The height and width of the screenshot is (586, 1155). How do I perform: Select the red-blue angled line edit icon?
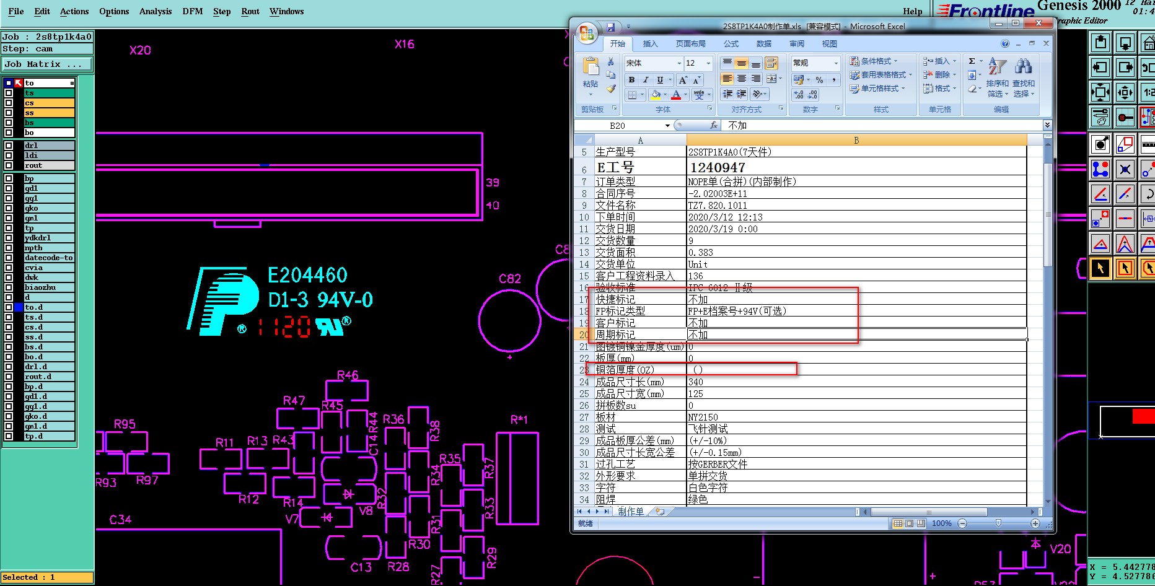[x=1100, y=194]
